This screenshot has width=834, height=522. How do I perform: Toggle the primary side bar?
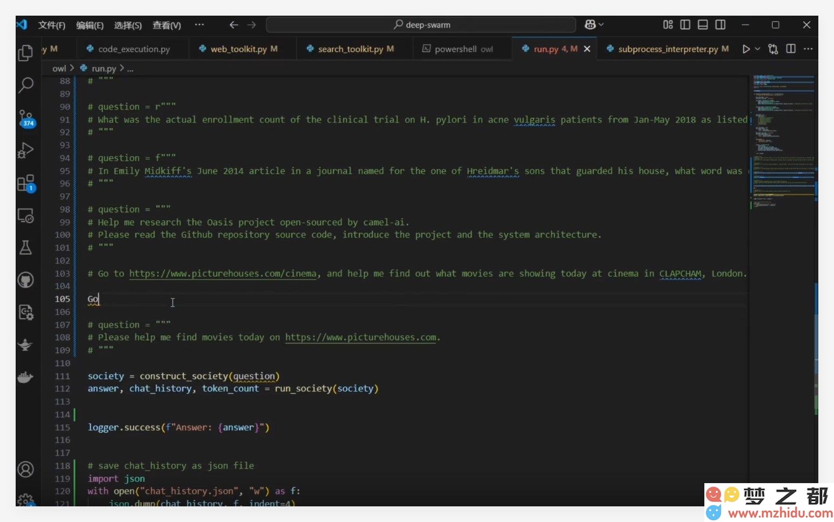(685, 25)
